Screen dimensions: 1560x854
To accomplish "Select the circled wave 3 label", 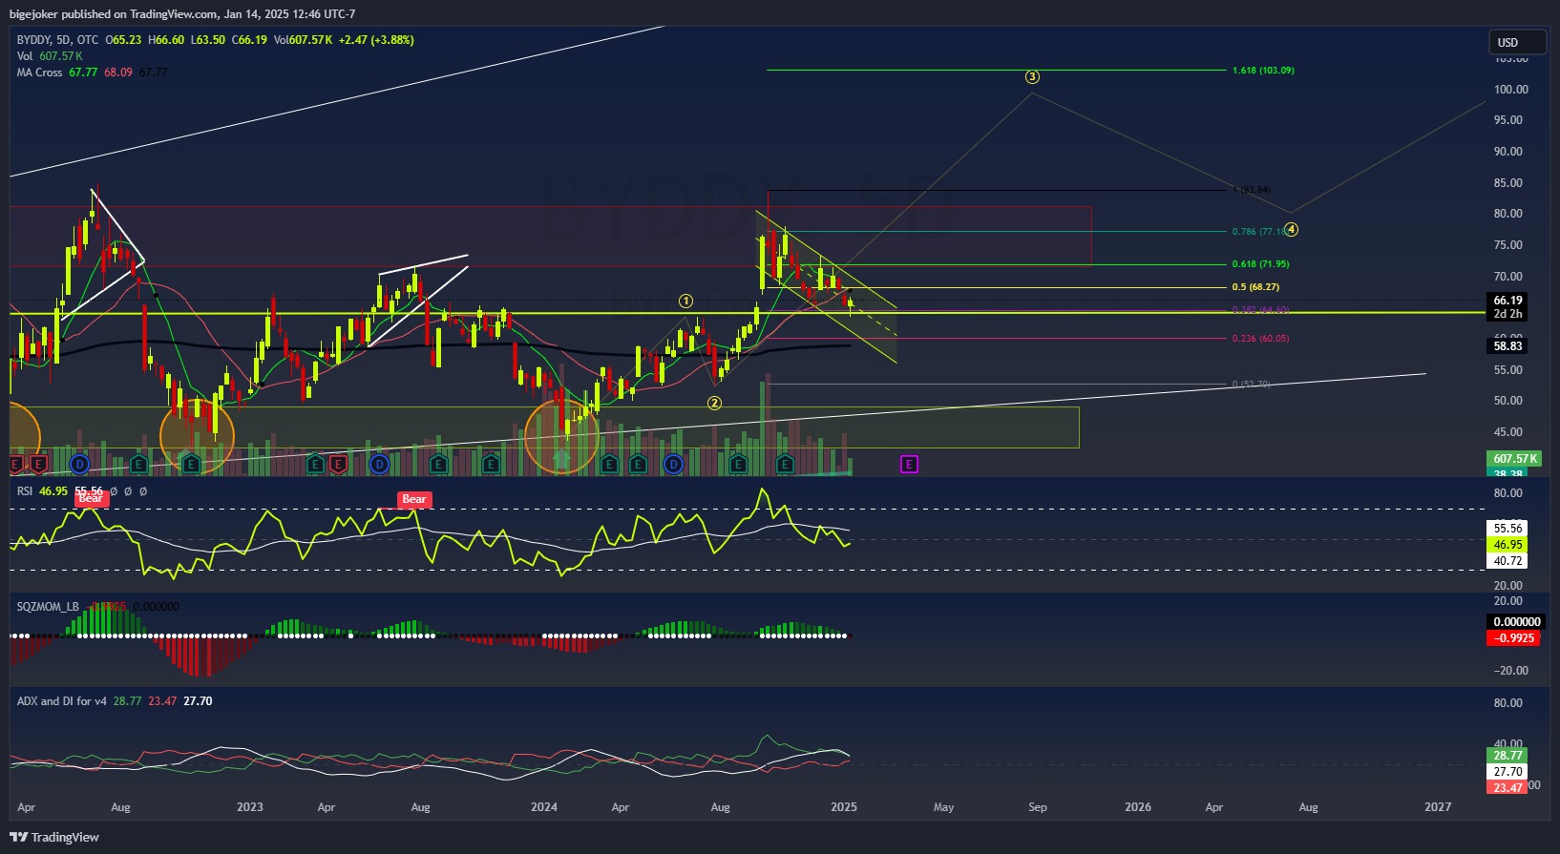I will tap(1032, 77).
